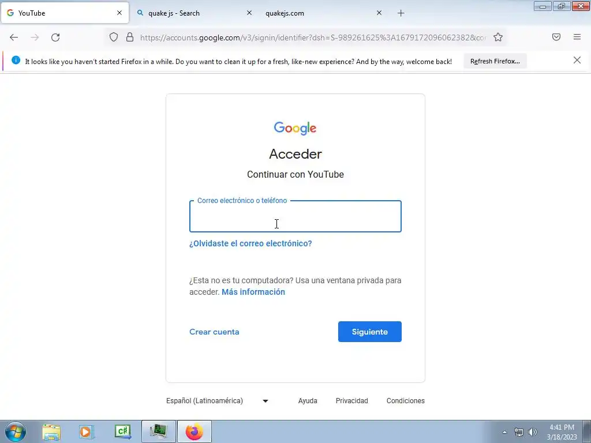Click the Siguiente button
This screenshot has width=591, height=443.
pyautogui.click(x=370, y=332)
